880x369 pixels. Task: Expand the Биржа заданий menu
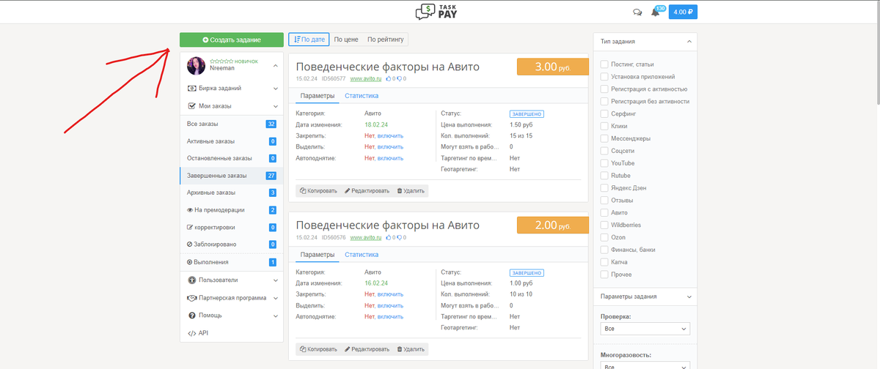pos(276,89)
